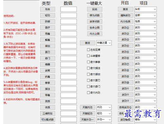Viewport: 164px width, 124px height.
Task: Focus the value field beside 轻功
Action: pyautogui.click(x=68, y=15)
